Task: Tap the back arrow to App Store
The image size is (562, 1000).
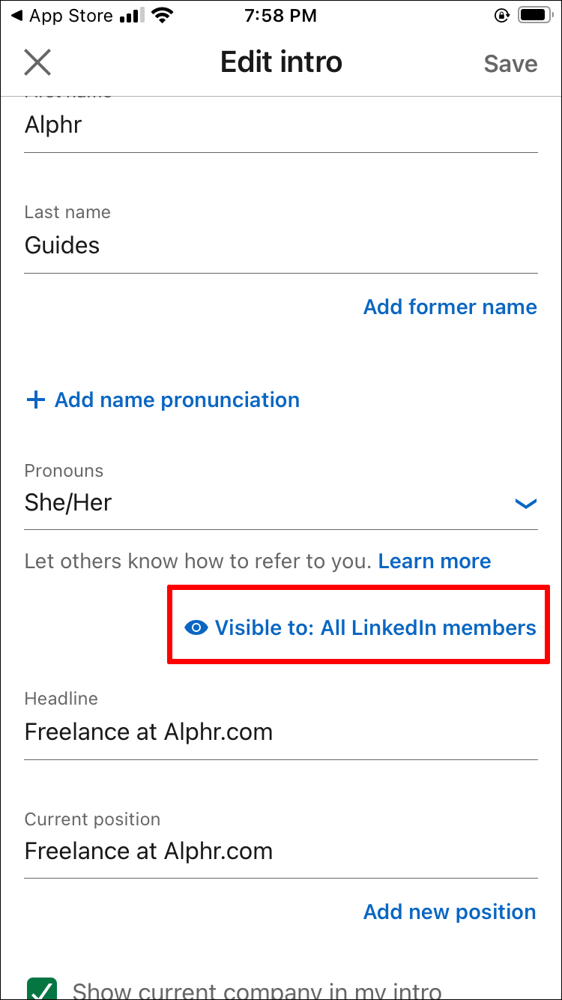Action: point(16,15)
